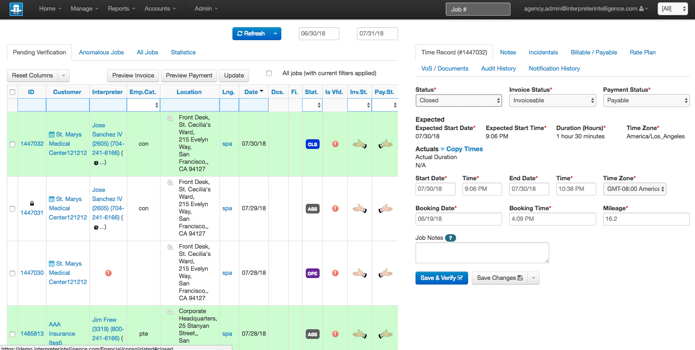The width and height of the screenshot is (695, 350).
Task: Click the payment status hand icon for job 1447031
Action: pos(385,208)
